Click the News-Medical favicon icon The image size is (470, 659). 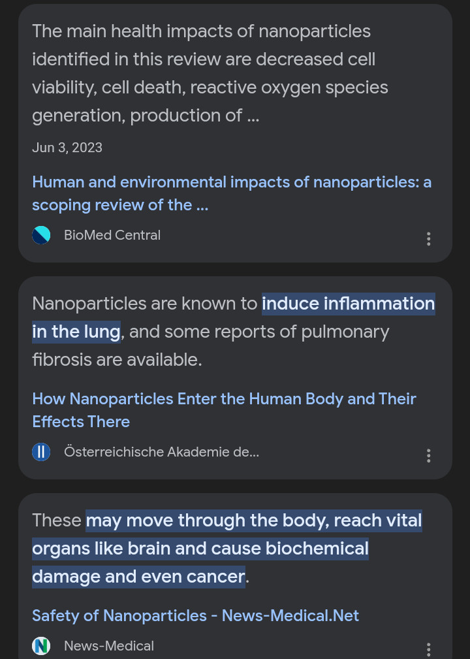click(41, 646)
